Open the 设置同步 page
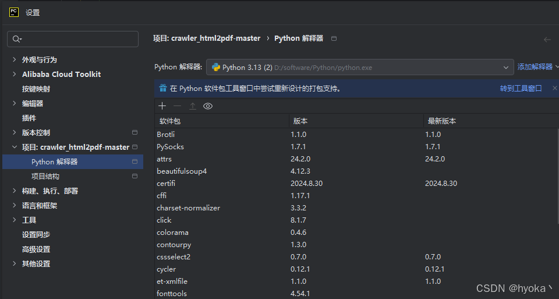This screenshot has width=559, height=299. (x=36, y=234)
